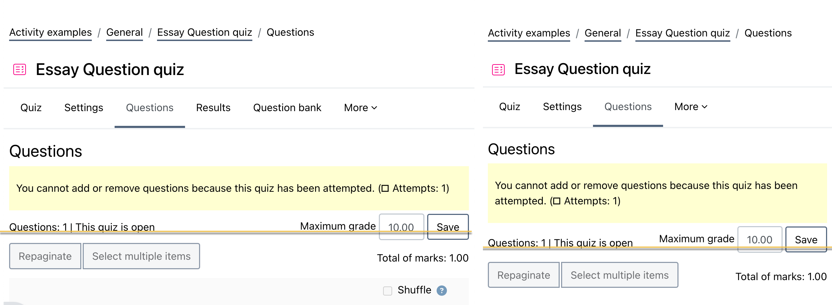Click the Attempts box icon in the two-line notice
Image resolution: width=832 pixels, height=305 pixels.
click(x=557, y=201)
